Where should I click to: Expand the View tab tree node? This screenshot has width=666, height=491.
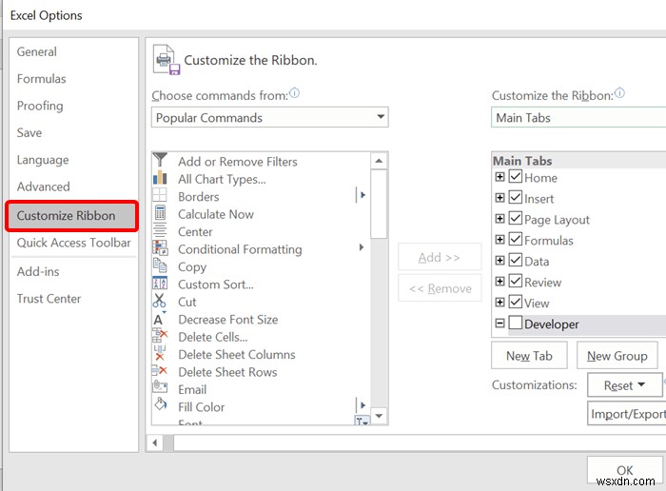pyautogui.click(x=499, y=302)
